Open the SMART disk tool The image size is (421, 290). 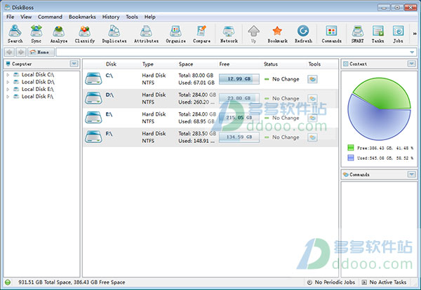(x=358, y=34)
